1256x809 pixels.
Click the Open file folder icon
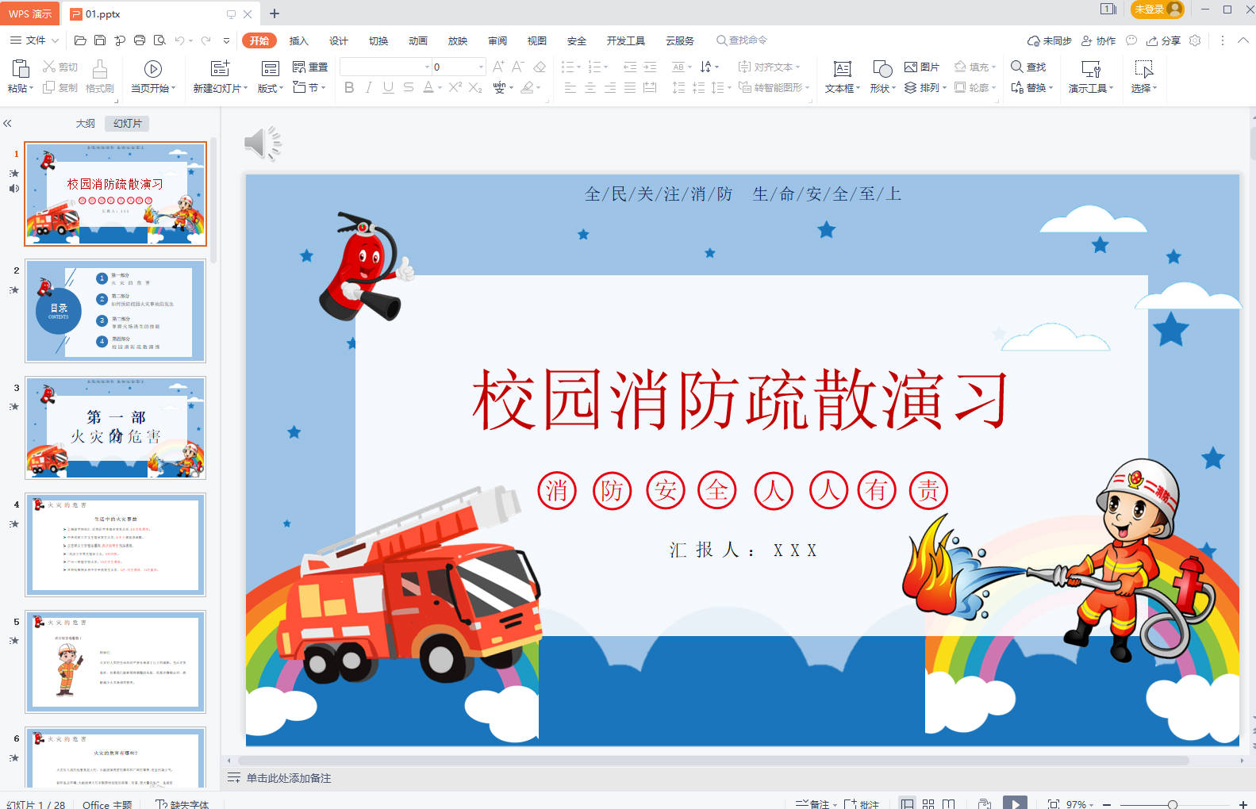[x=80, y=40]
